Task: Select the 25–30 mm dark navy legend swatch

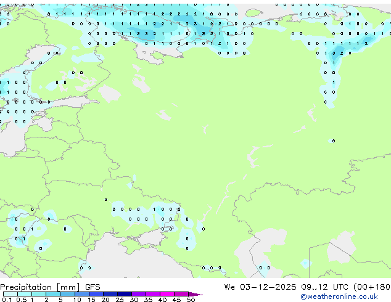Action: click(x=125, y=294)
